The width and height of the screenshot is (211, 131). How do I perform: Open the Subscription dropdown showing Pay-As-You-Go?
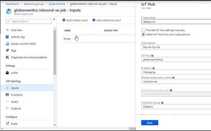point(176,47)
